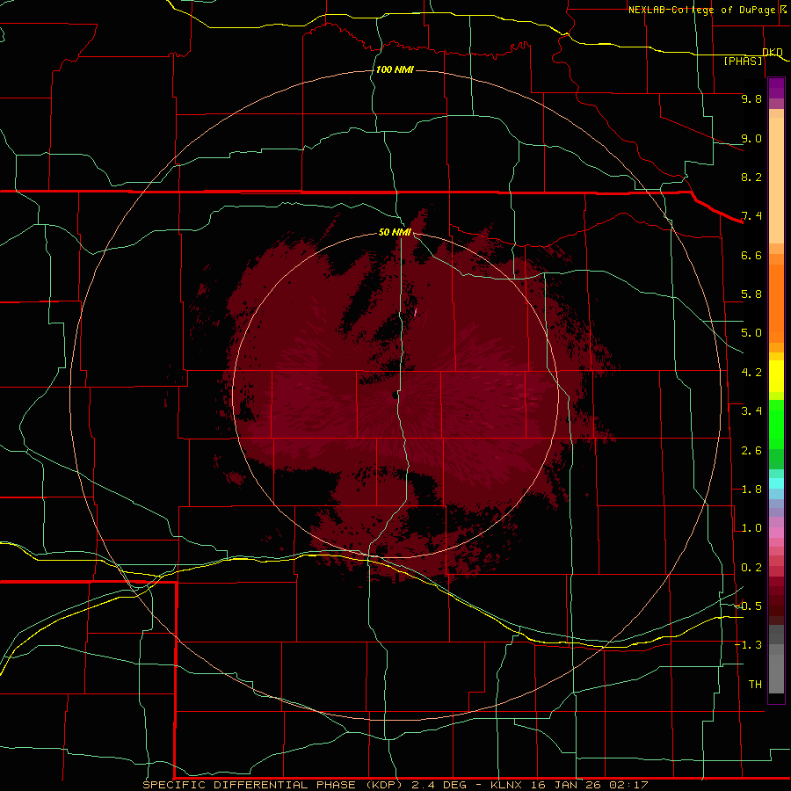Click the 9.8 value on the color scale
791x791 pixels.
pyautogui.click(x=751, y=98)
